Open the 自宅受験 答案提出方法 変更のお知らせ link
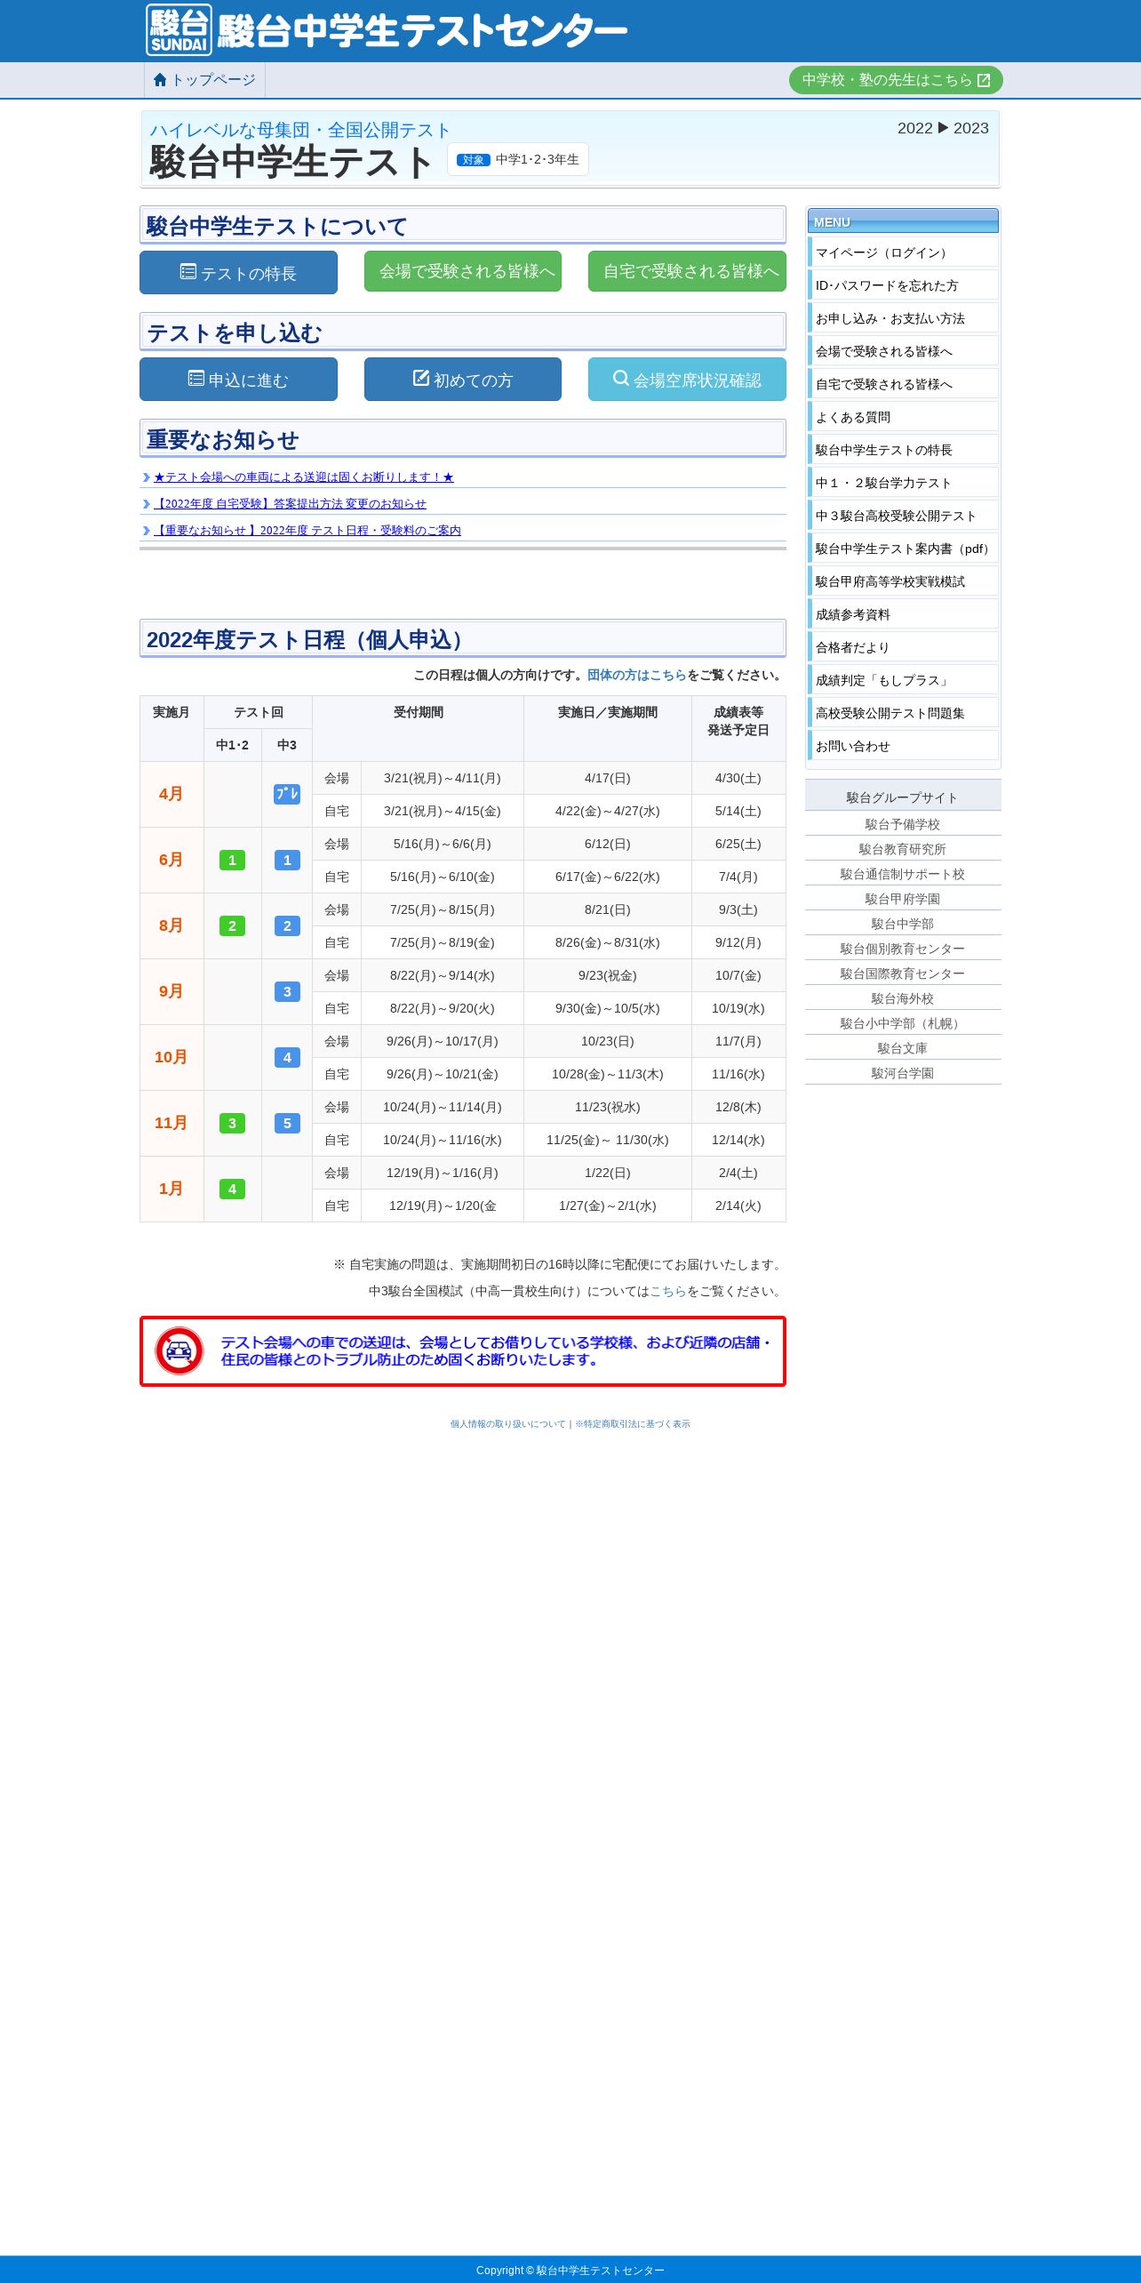 tap(290, 504)
